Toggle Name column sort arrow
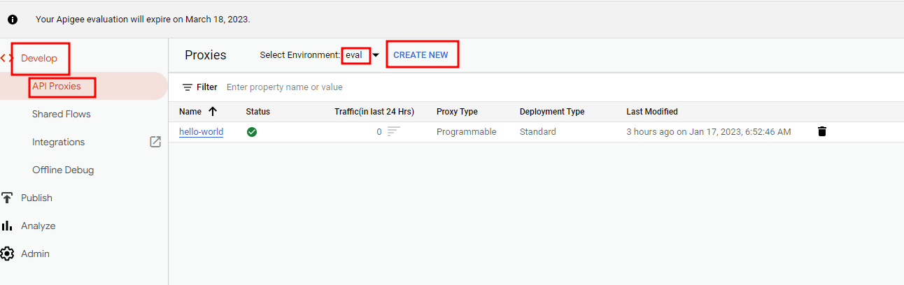 [x=213, y=111]
